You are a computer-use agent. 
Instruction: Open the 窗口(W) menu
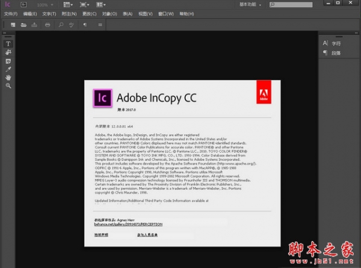tap(166, 14)
